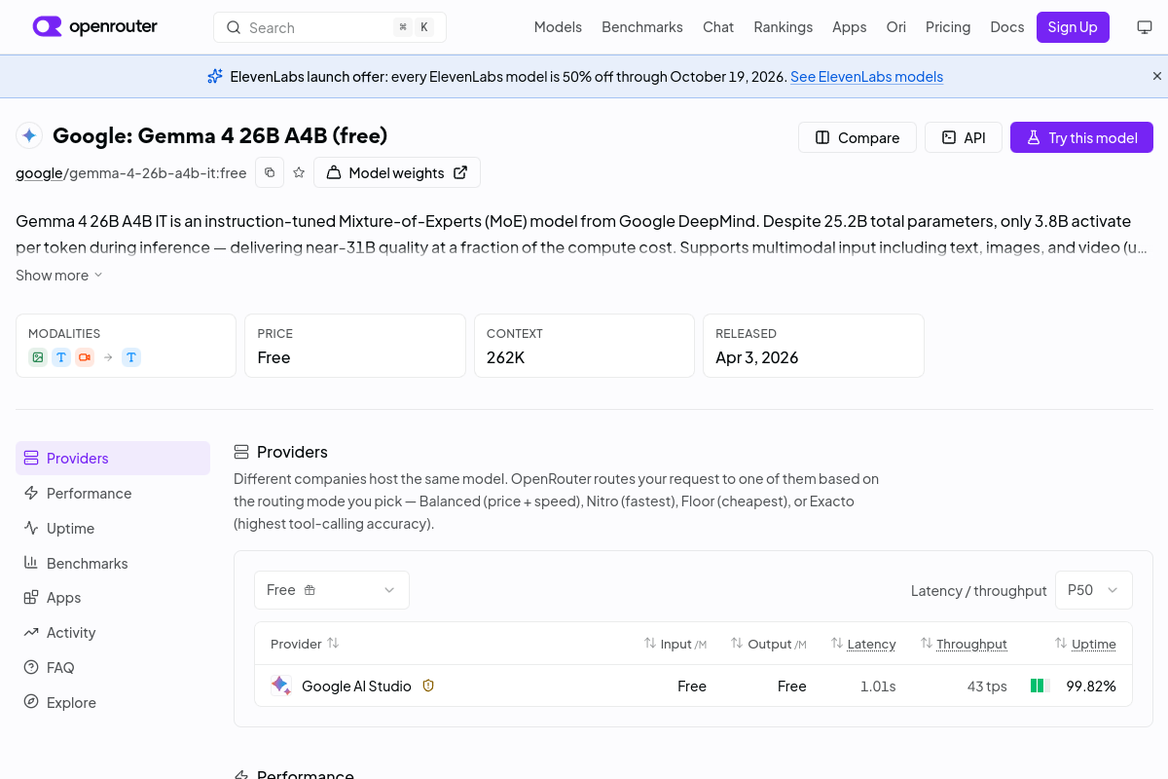Click the 1.01s latency value

tap(878, 686)
